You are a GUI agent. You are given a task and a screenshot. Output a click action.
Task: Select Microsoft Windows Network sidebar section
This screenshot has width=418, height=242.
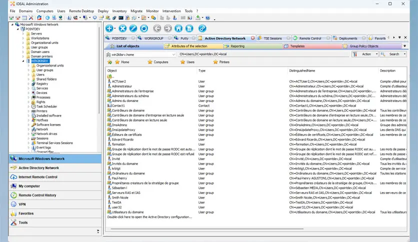[x=55, y=158]
